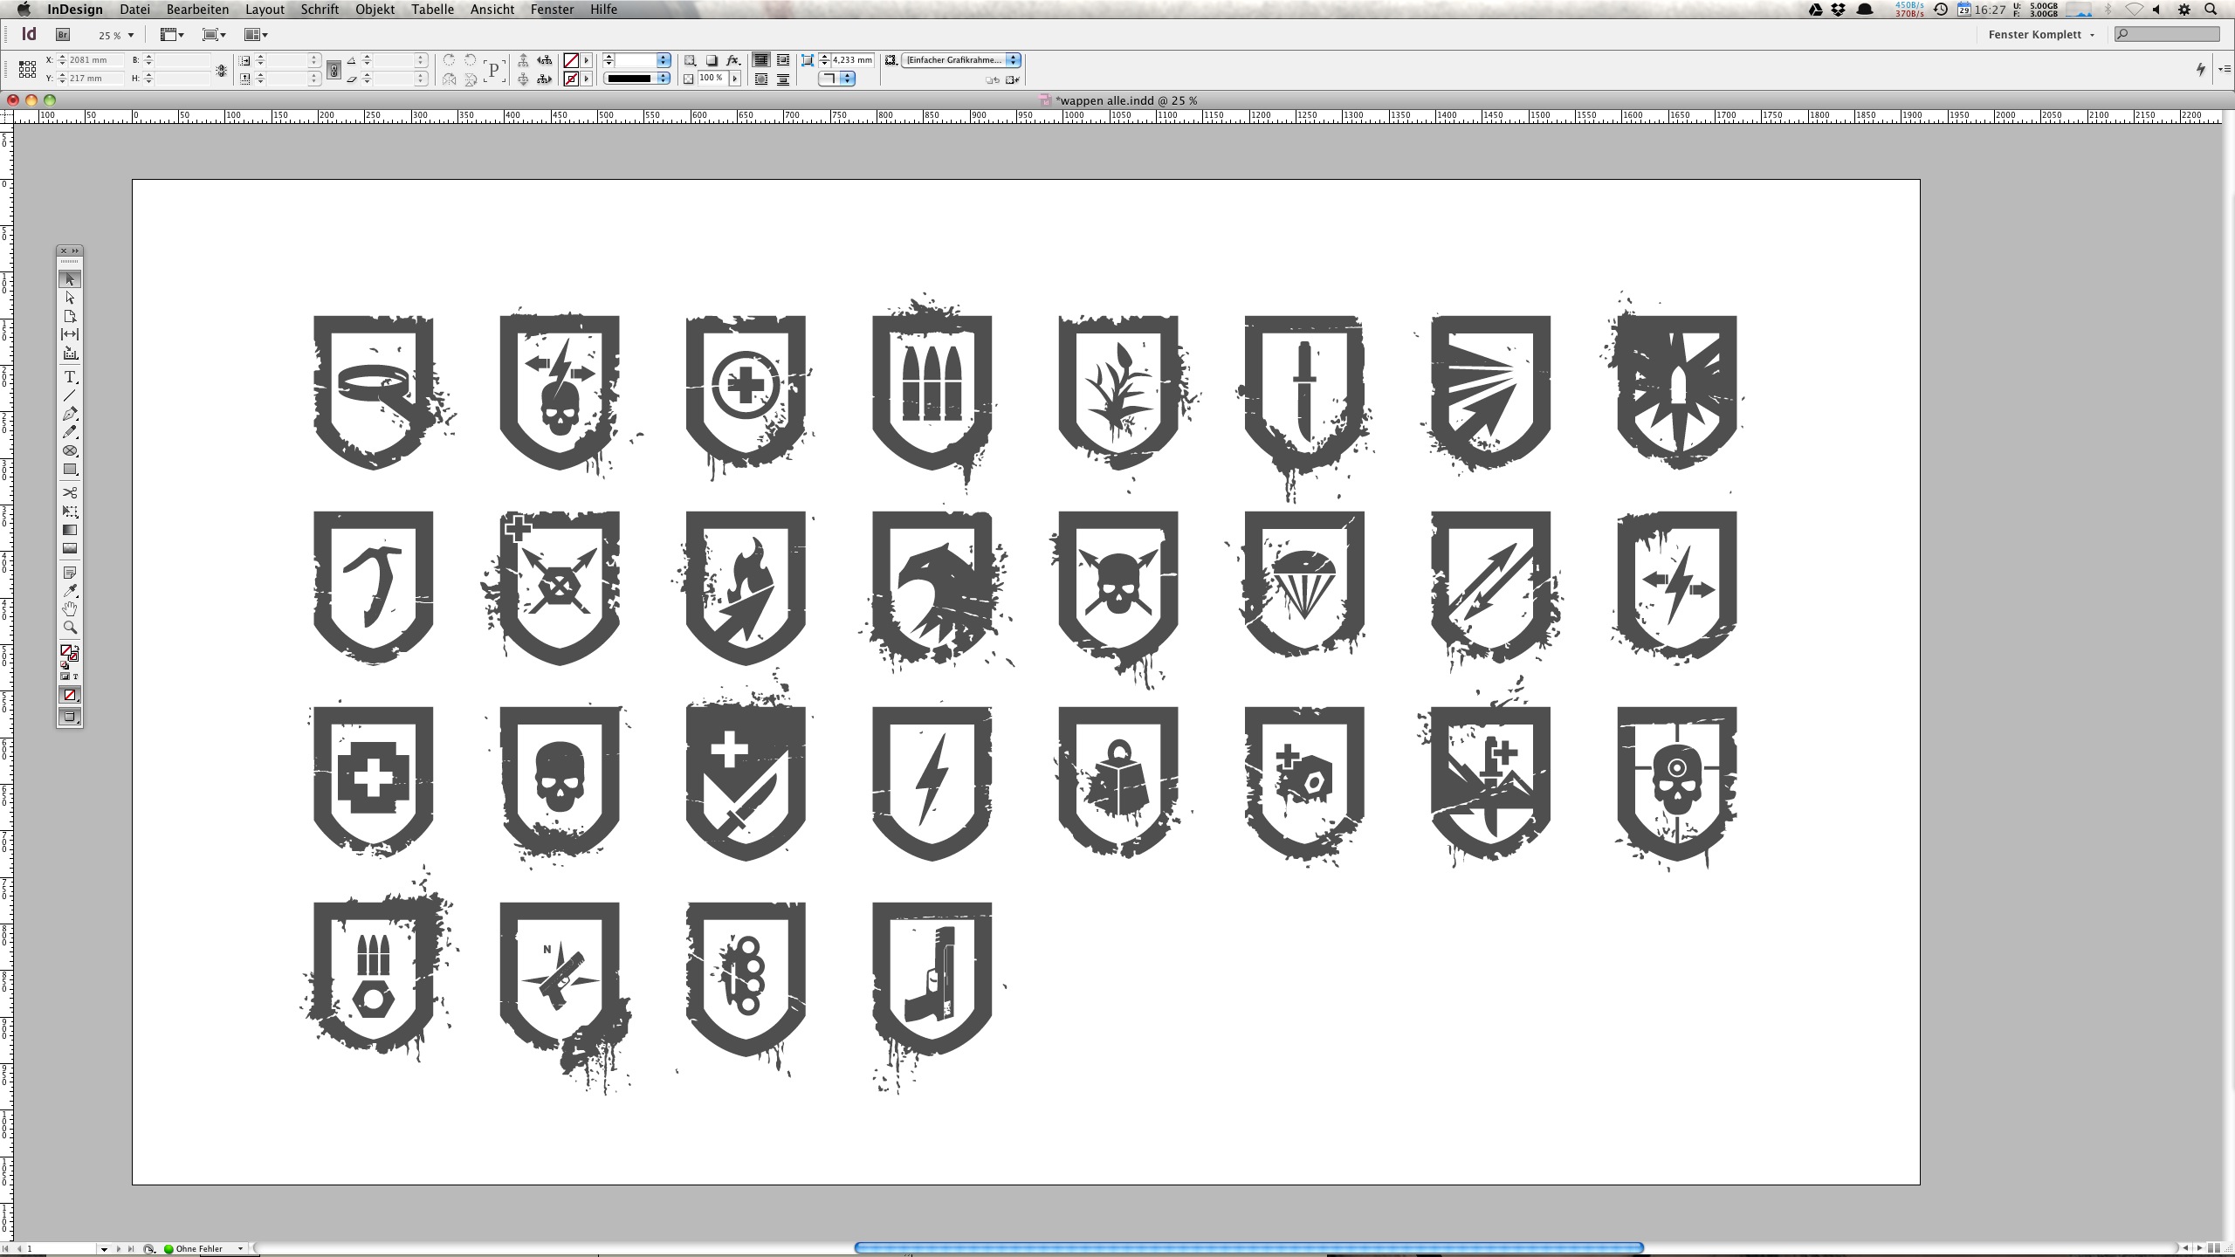The image size is (2235, 1257).
Task: Activate the Hand tool
Action: [71, 608]
